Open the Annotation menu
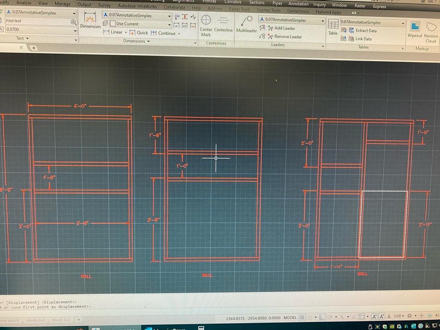Viewport: 440px width, 330px height. 299,4
